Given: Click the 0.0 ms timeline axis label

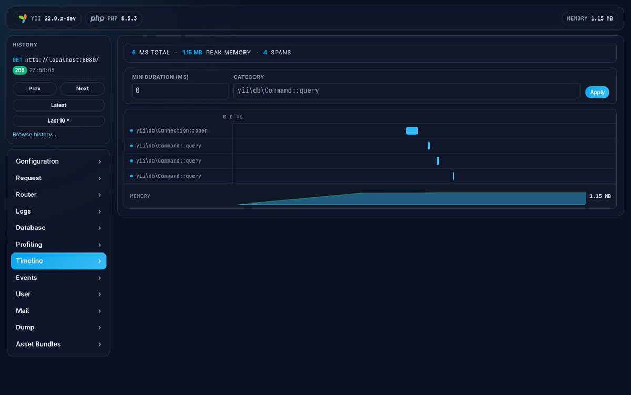Looking at the screenshot, I should 233,117.
